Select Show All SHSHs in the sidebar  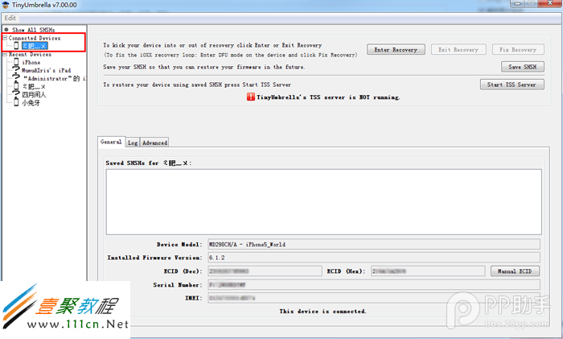(34, 30)
